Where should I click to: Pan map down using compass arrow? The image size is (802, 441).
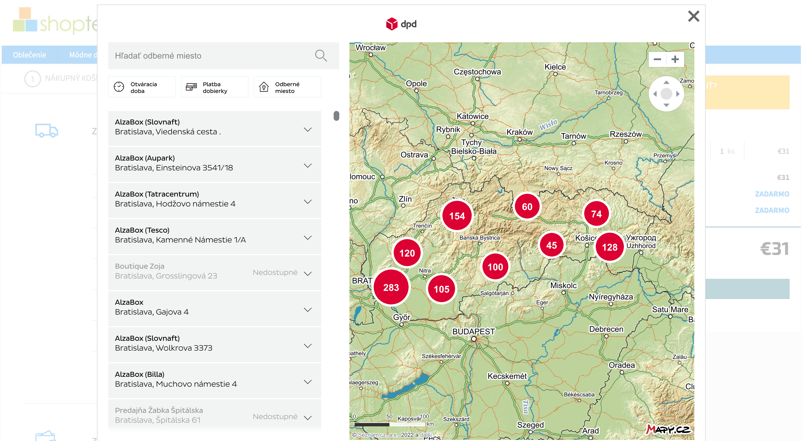coord(666,105)
